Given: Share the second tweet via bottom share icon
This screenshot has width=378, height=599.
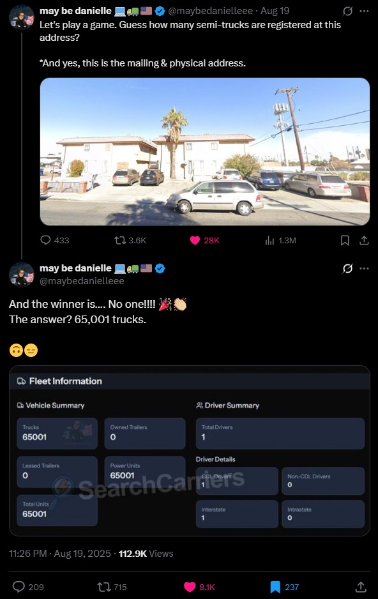Looking at the screenshot, I should [x=361, y=587].
